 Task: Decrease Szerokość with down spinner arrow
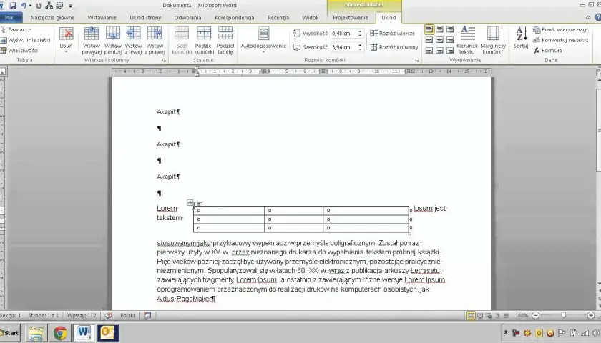click(x=360, y=49)
